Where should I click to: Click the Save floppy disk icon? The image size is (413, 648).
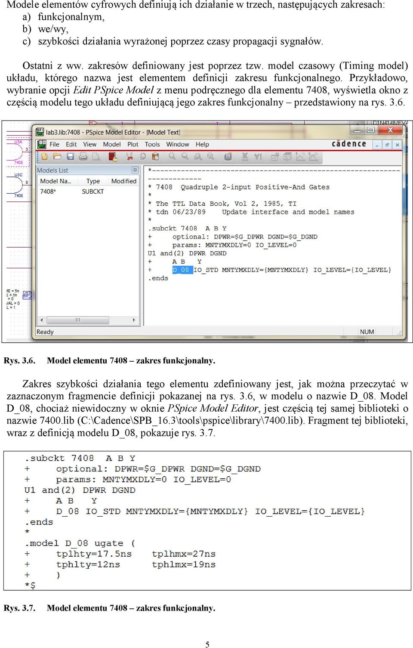pyautogui.click(x=70, y=156)
